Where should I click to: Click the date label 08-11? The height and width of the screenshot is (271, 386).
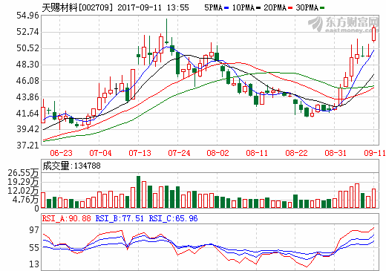pyautogui.click(x=257, y=153)
